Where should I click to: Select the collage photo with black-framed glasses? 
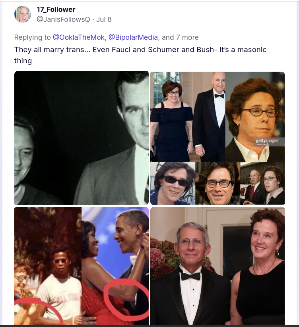pyautogui.click(x=218, y=183)
